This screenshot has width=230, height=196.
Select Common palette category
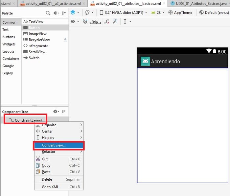click(x=11, y=22)
